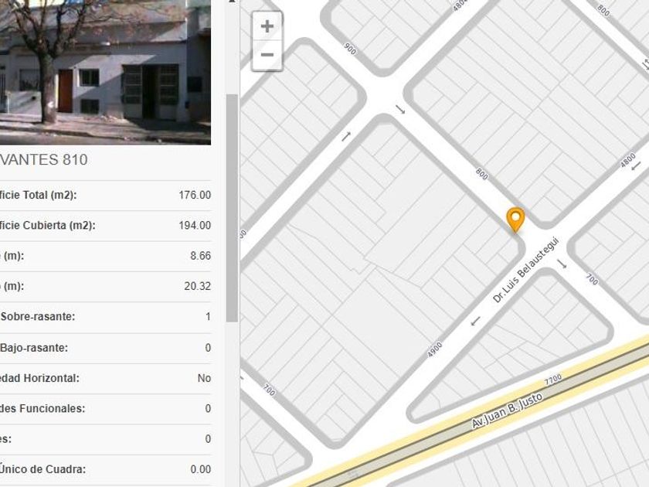Zoom out of the map
The width and height of the screenshot is (649, 487).
267,55
